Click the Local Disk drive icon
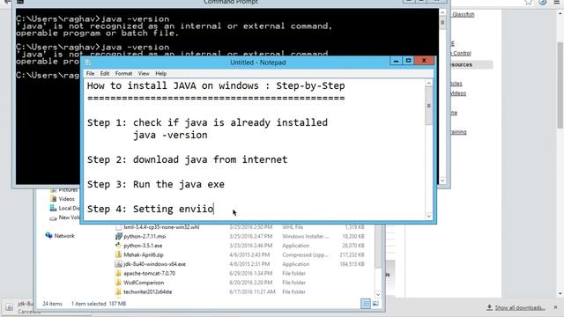Viewport: 564px width, 317px height. pos(53,208)
